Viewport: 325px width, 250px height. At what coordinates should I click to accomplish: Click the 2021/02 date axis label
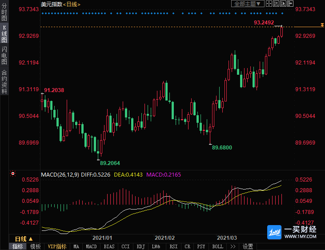(x=165, y=238)
